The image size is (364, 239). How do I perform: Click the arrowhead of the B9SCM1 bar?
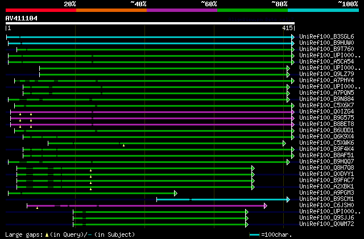coord(289,199)
